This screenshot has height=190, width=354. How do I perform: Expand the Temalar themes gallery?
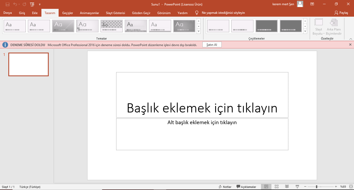click(198, 31)
